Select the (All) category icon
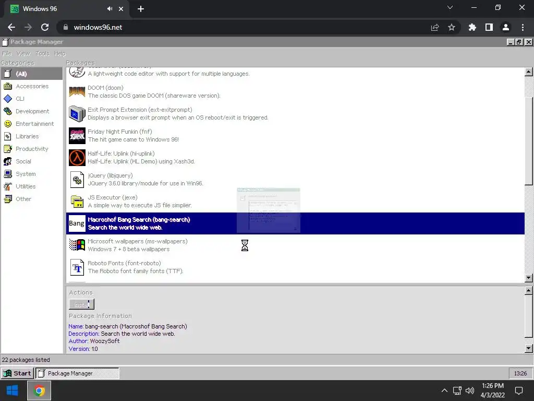Screen dimensions: 534x401 (x=8, y=74)
